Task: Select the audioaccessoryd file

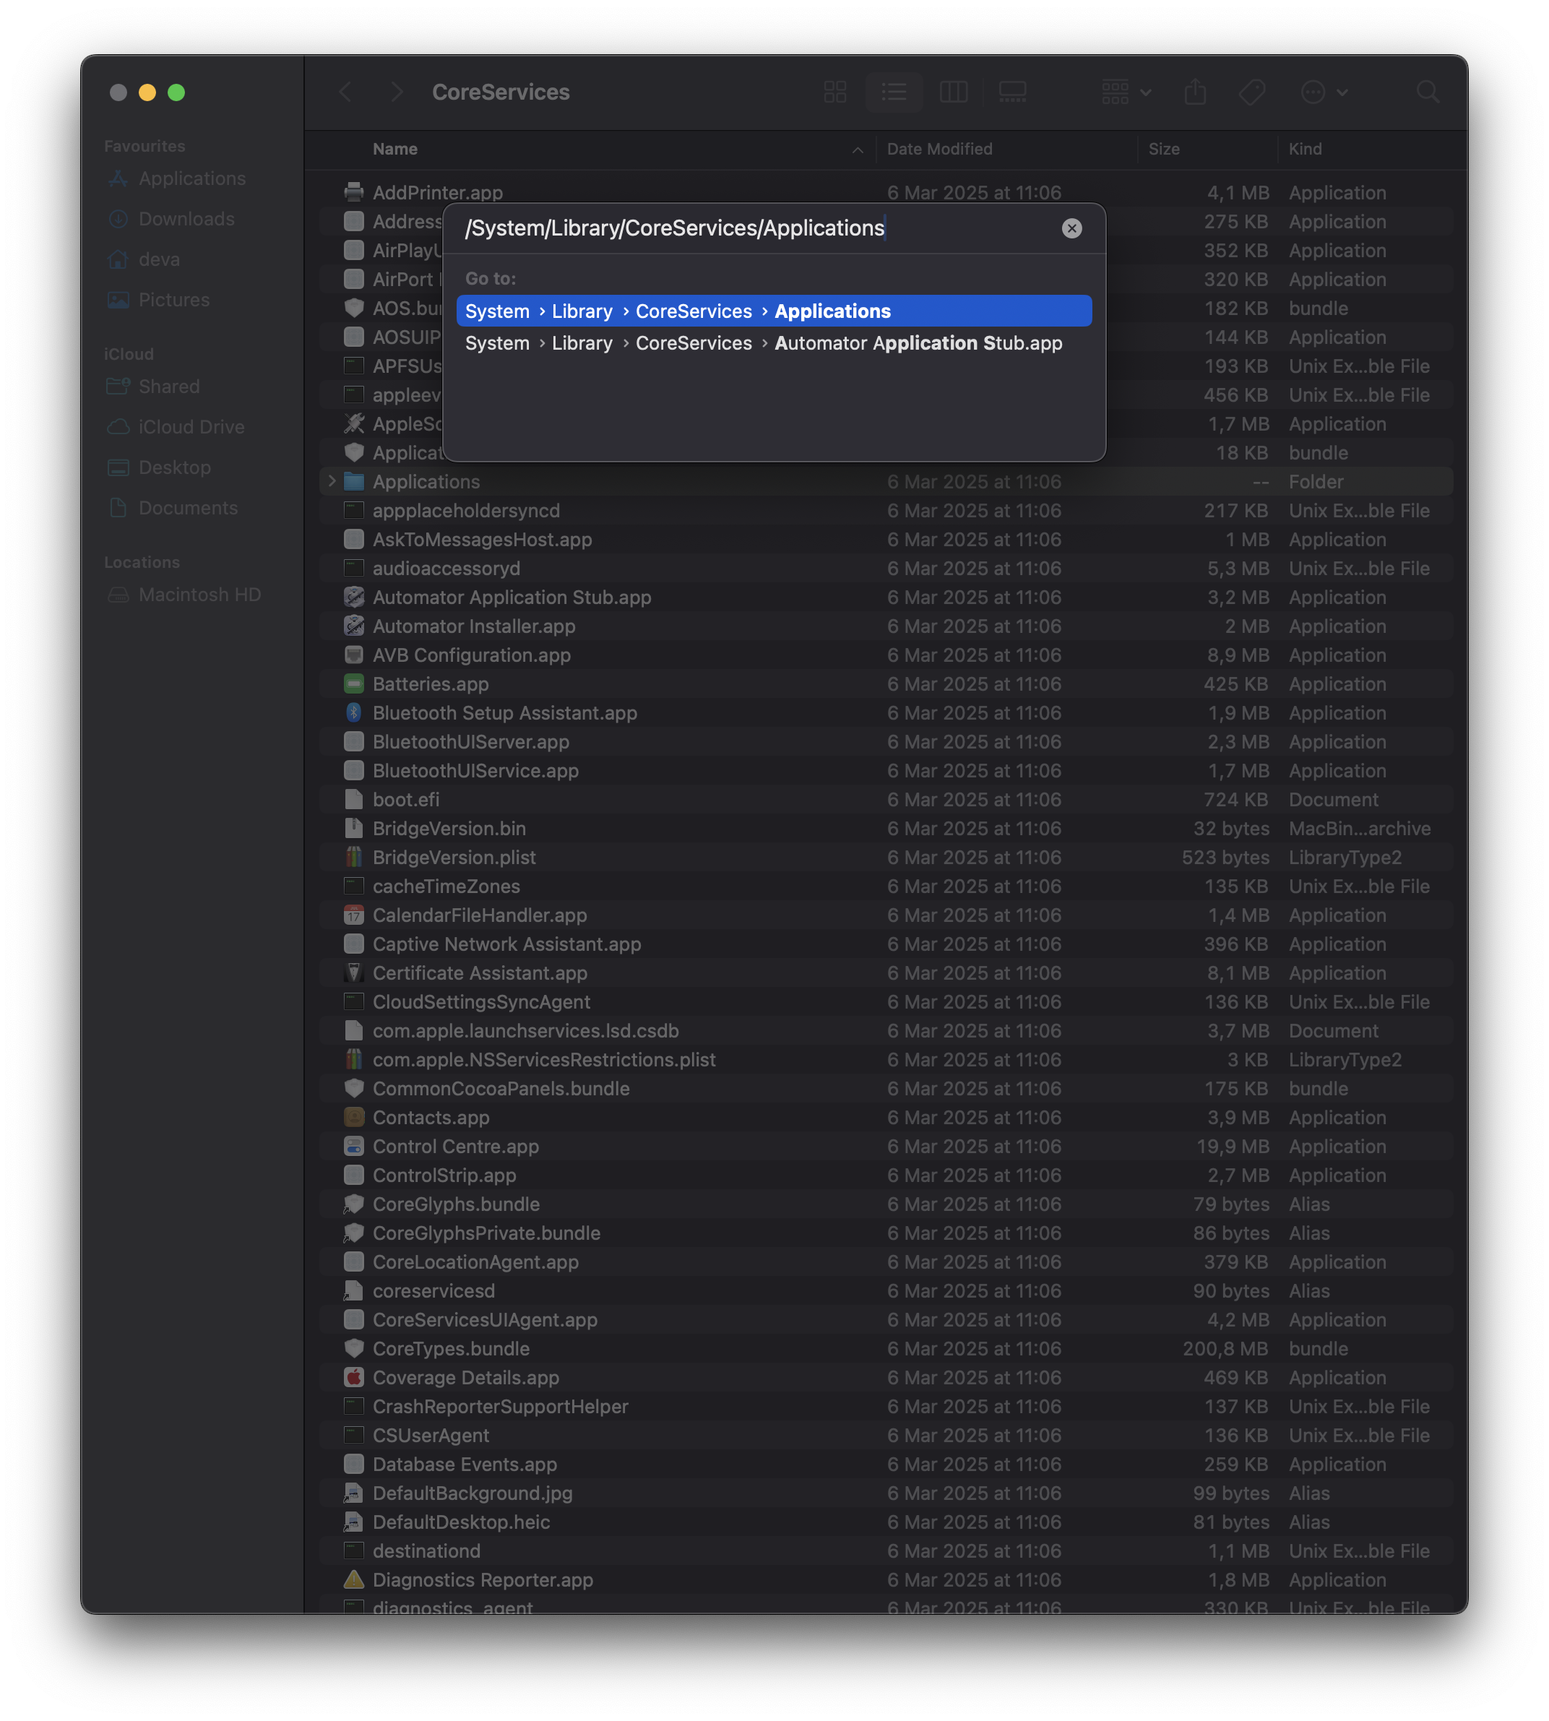Action: pyautogui.click(x=885, y=568)
